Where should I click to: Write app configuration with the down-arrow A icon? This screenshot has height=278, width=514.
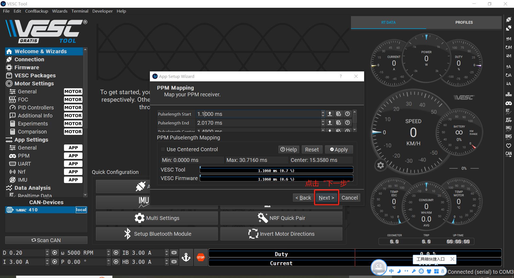(x=508, y=84)
